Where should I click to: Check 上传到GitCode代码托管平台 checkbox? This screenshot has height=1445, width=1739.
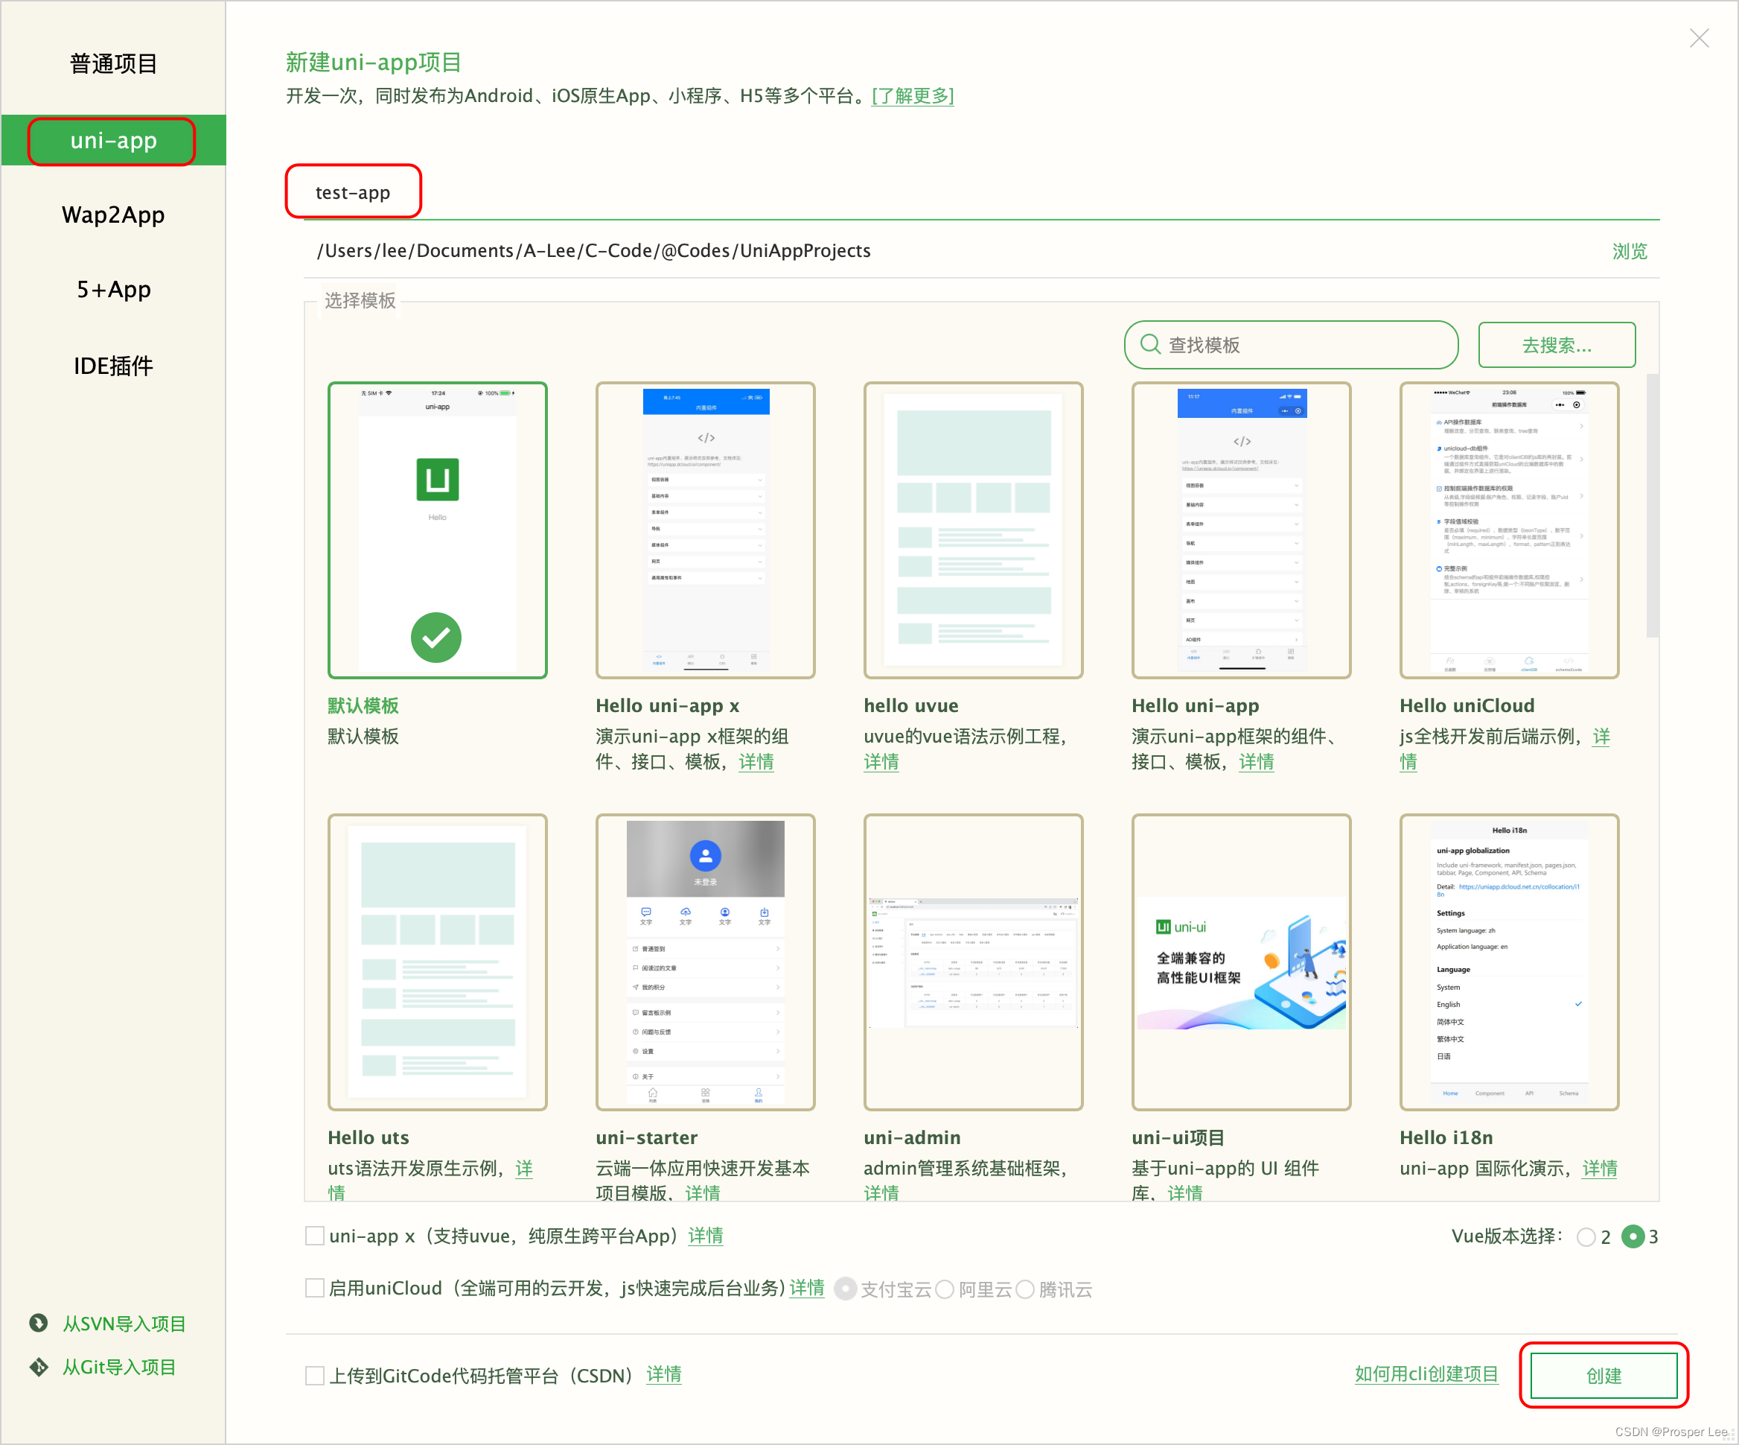click(315, 1376)
